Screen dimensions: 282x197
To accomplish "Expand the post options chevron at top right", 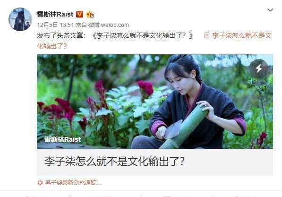I will (270, 10).
